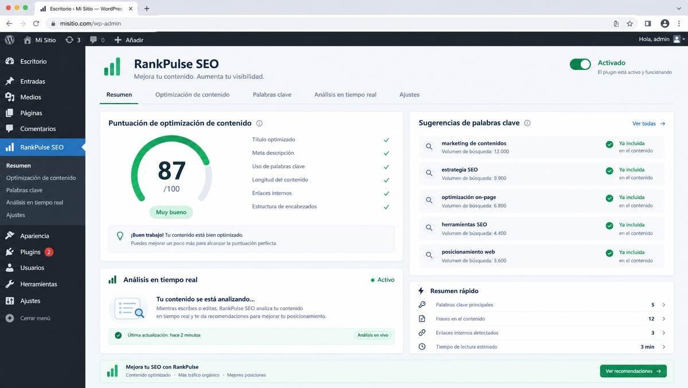The width and height of the screenshot is (688, 388).
Task: Click Análisis en vivo badge
Action: pyautogui.click(x=373, y=335)
